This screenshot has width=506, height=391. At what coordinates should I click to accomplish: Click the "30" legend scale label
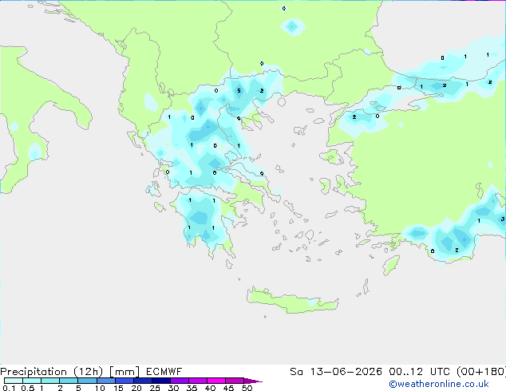click(173, 388)
